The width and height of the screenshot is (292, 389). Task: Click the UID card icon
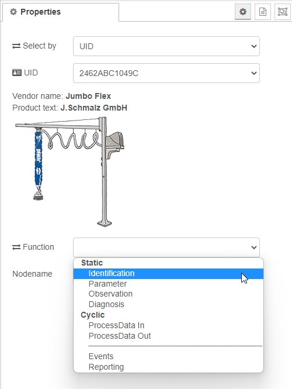[x=17, y=73]
